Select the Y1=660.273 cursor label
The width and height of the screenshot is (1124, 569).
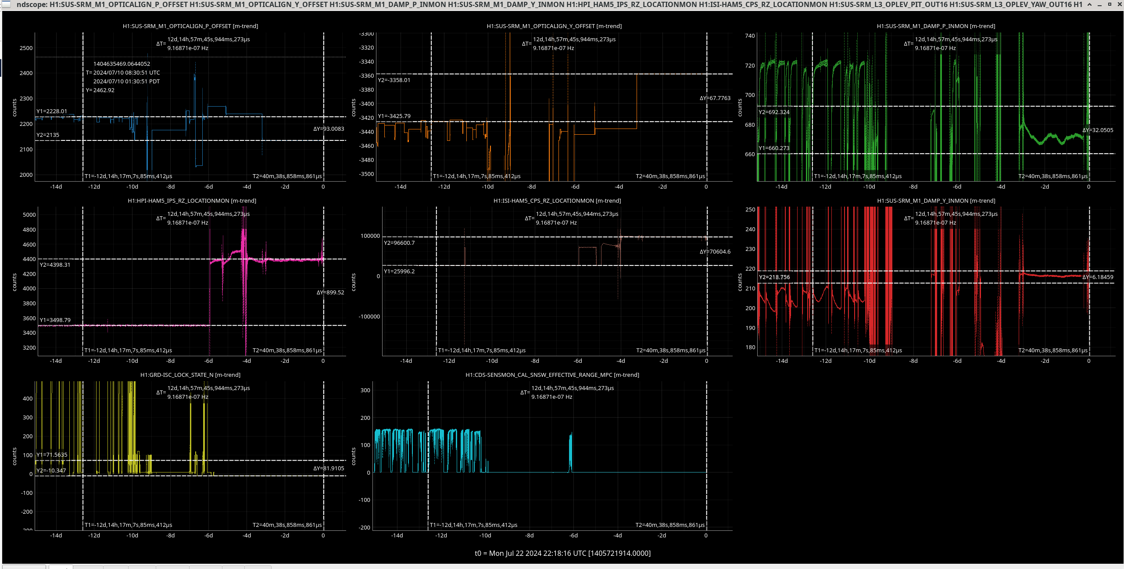(x=774, y=148)
